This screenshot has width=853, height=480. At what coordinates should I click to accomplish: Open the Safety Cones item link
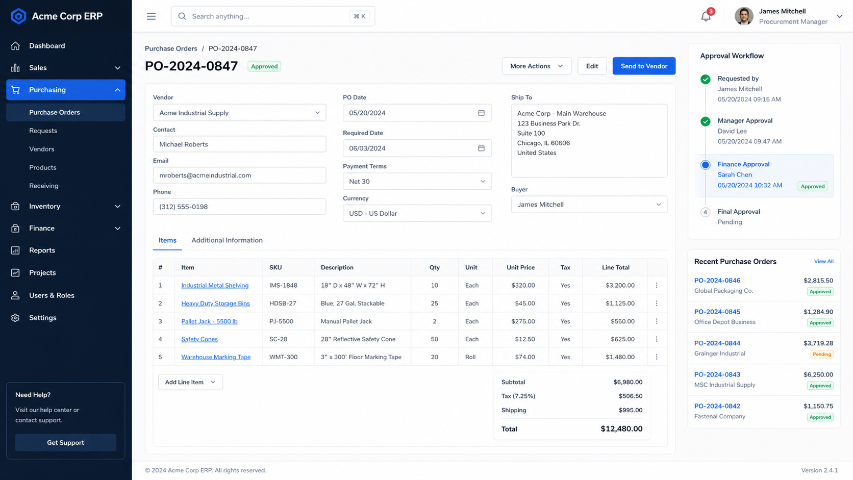[199, 339]
